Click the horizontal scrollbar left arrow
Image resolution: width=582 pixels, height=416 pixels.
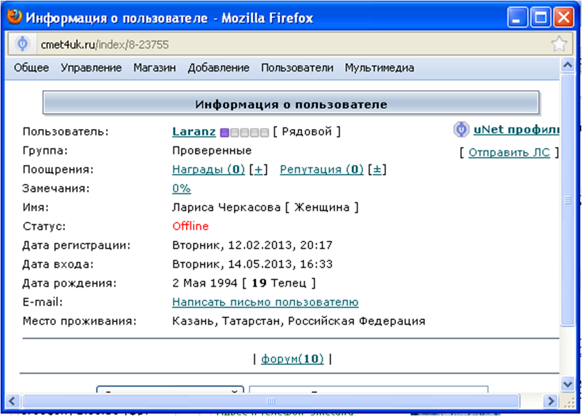tap(12, 401)
